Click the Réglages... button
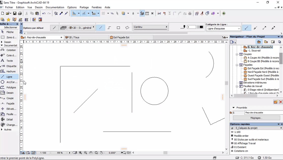Screen dimensions: 283x160 [256, 118]
